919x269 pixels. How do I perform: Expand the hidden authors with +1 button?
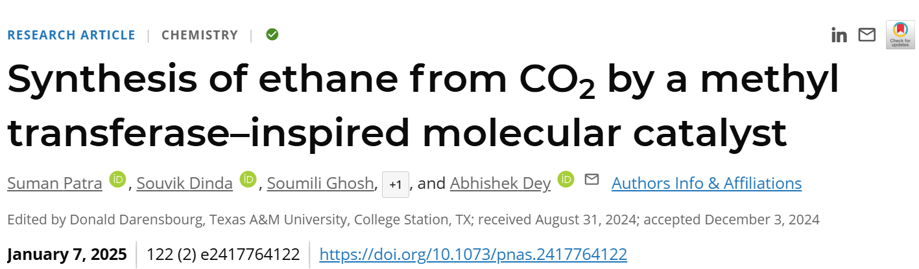tap(396, 184)
